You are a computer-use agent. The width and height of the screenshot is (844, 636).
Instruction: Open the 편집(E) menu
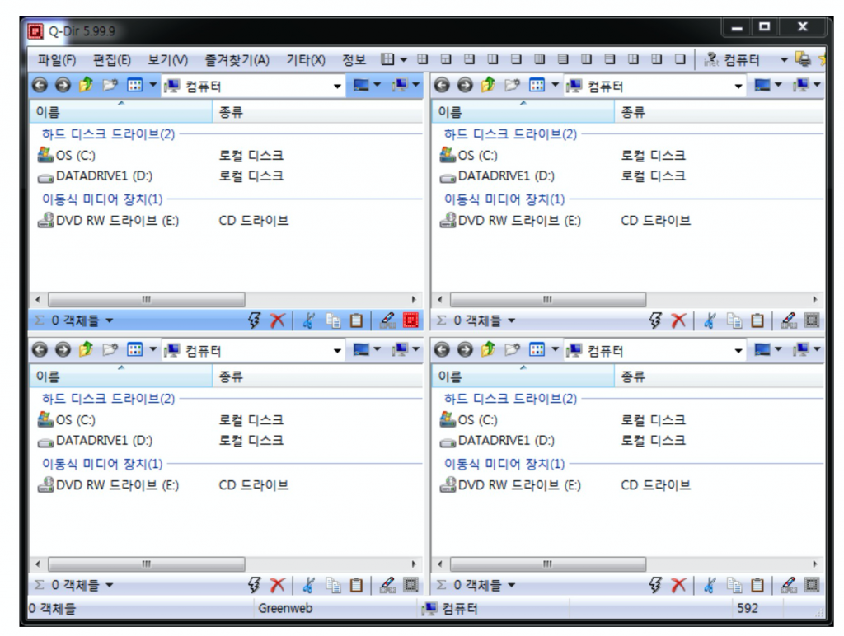(x=112, y=59)
